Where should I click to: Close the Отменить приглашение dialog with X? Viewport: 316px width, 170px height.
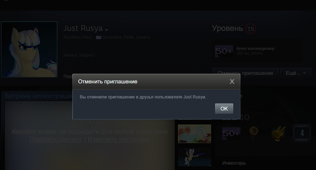[232, 82]
